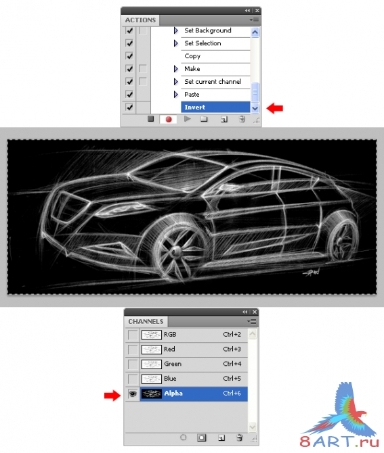The width and height of the screenshot is (384, 453).
Task: Click the red Begin Recording button
Action: [169, 119]
